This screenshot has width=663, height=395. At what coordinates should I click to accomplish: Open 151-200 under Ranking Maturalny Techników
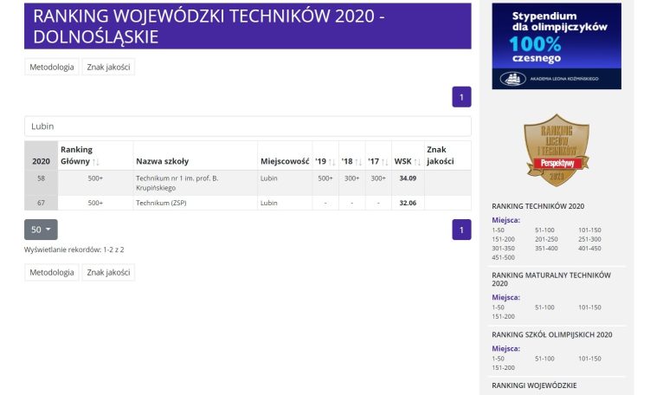[x=503, y=316]
